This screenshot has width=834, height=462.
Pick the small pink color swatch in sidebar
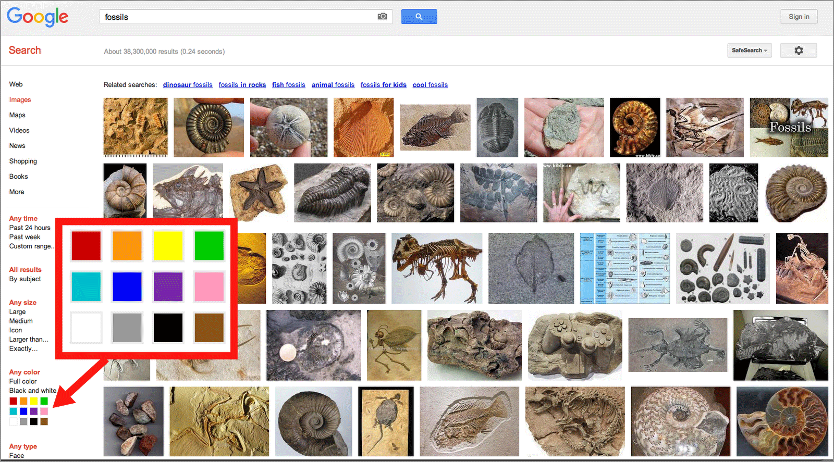click(44, 411)
